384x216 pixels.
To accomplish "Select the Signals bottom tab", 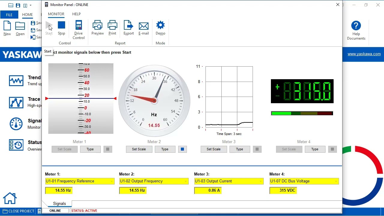I will click(x=59, y=203).
